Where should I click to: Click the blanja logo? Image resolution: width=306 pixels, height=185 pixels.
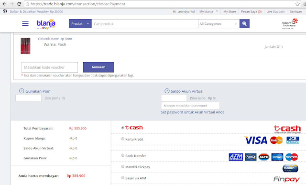pos(46,24)
